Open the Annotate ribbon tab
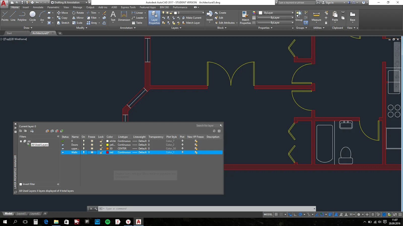403x226 pixels. [x=38, y=7]
